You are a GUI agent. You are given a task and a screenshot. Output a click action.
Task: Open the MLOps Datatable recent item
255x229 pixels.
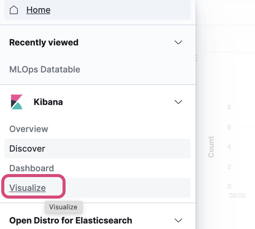pyautogui.click(x=45, y=69)
